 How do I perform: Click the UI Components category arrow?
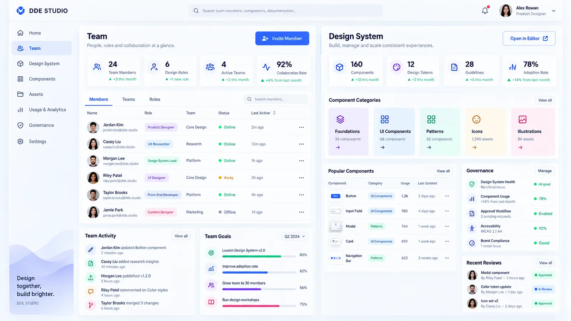click(x=383, y=147)
